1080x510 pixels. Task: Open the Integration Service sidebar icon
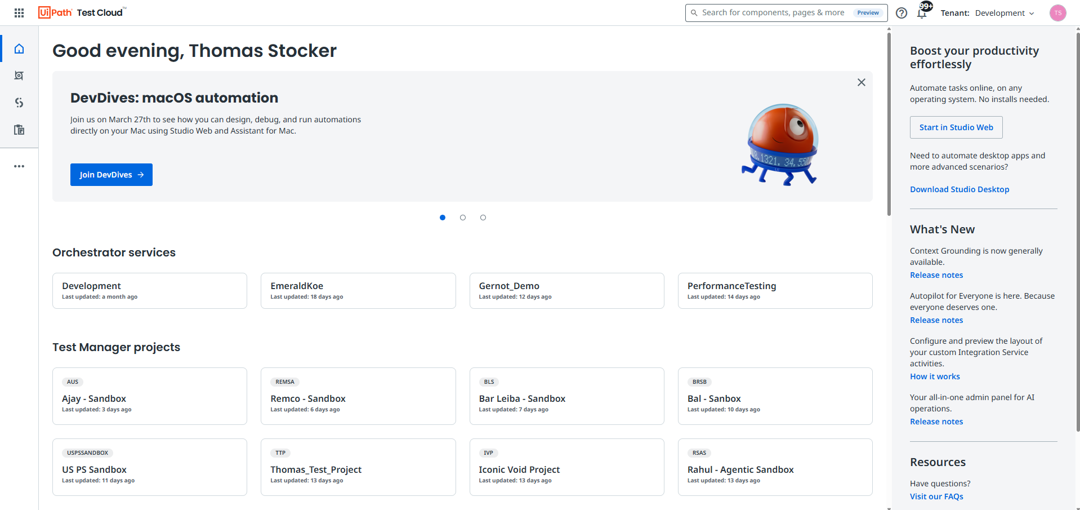[x=19, y=103]
